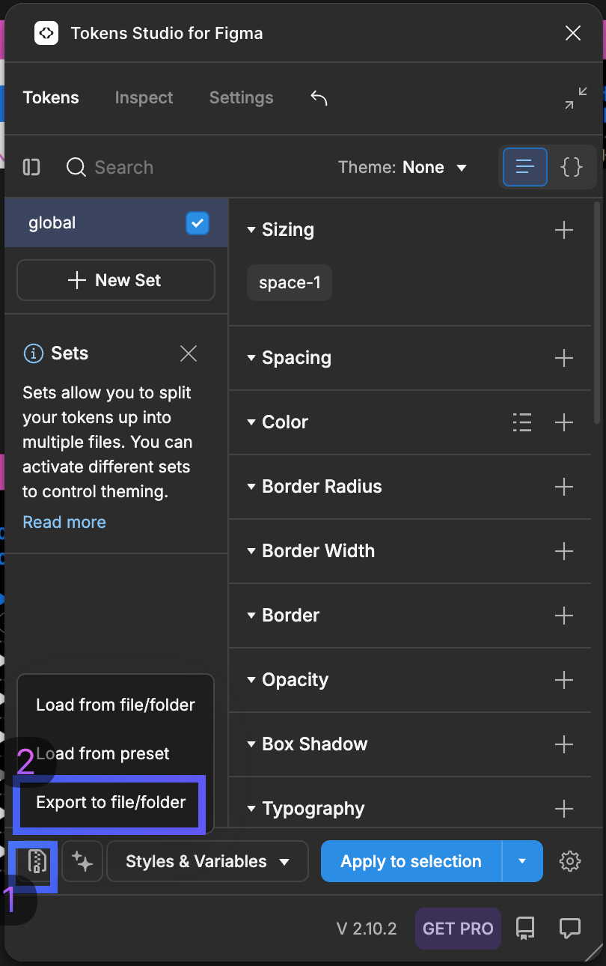Dismiss the Sets info panel
Viewport: 606px width, 966px height.
click(189, 353)
